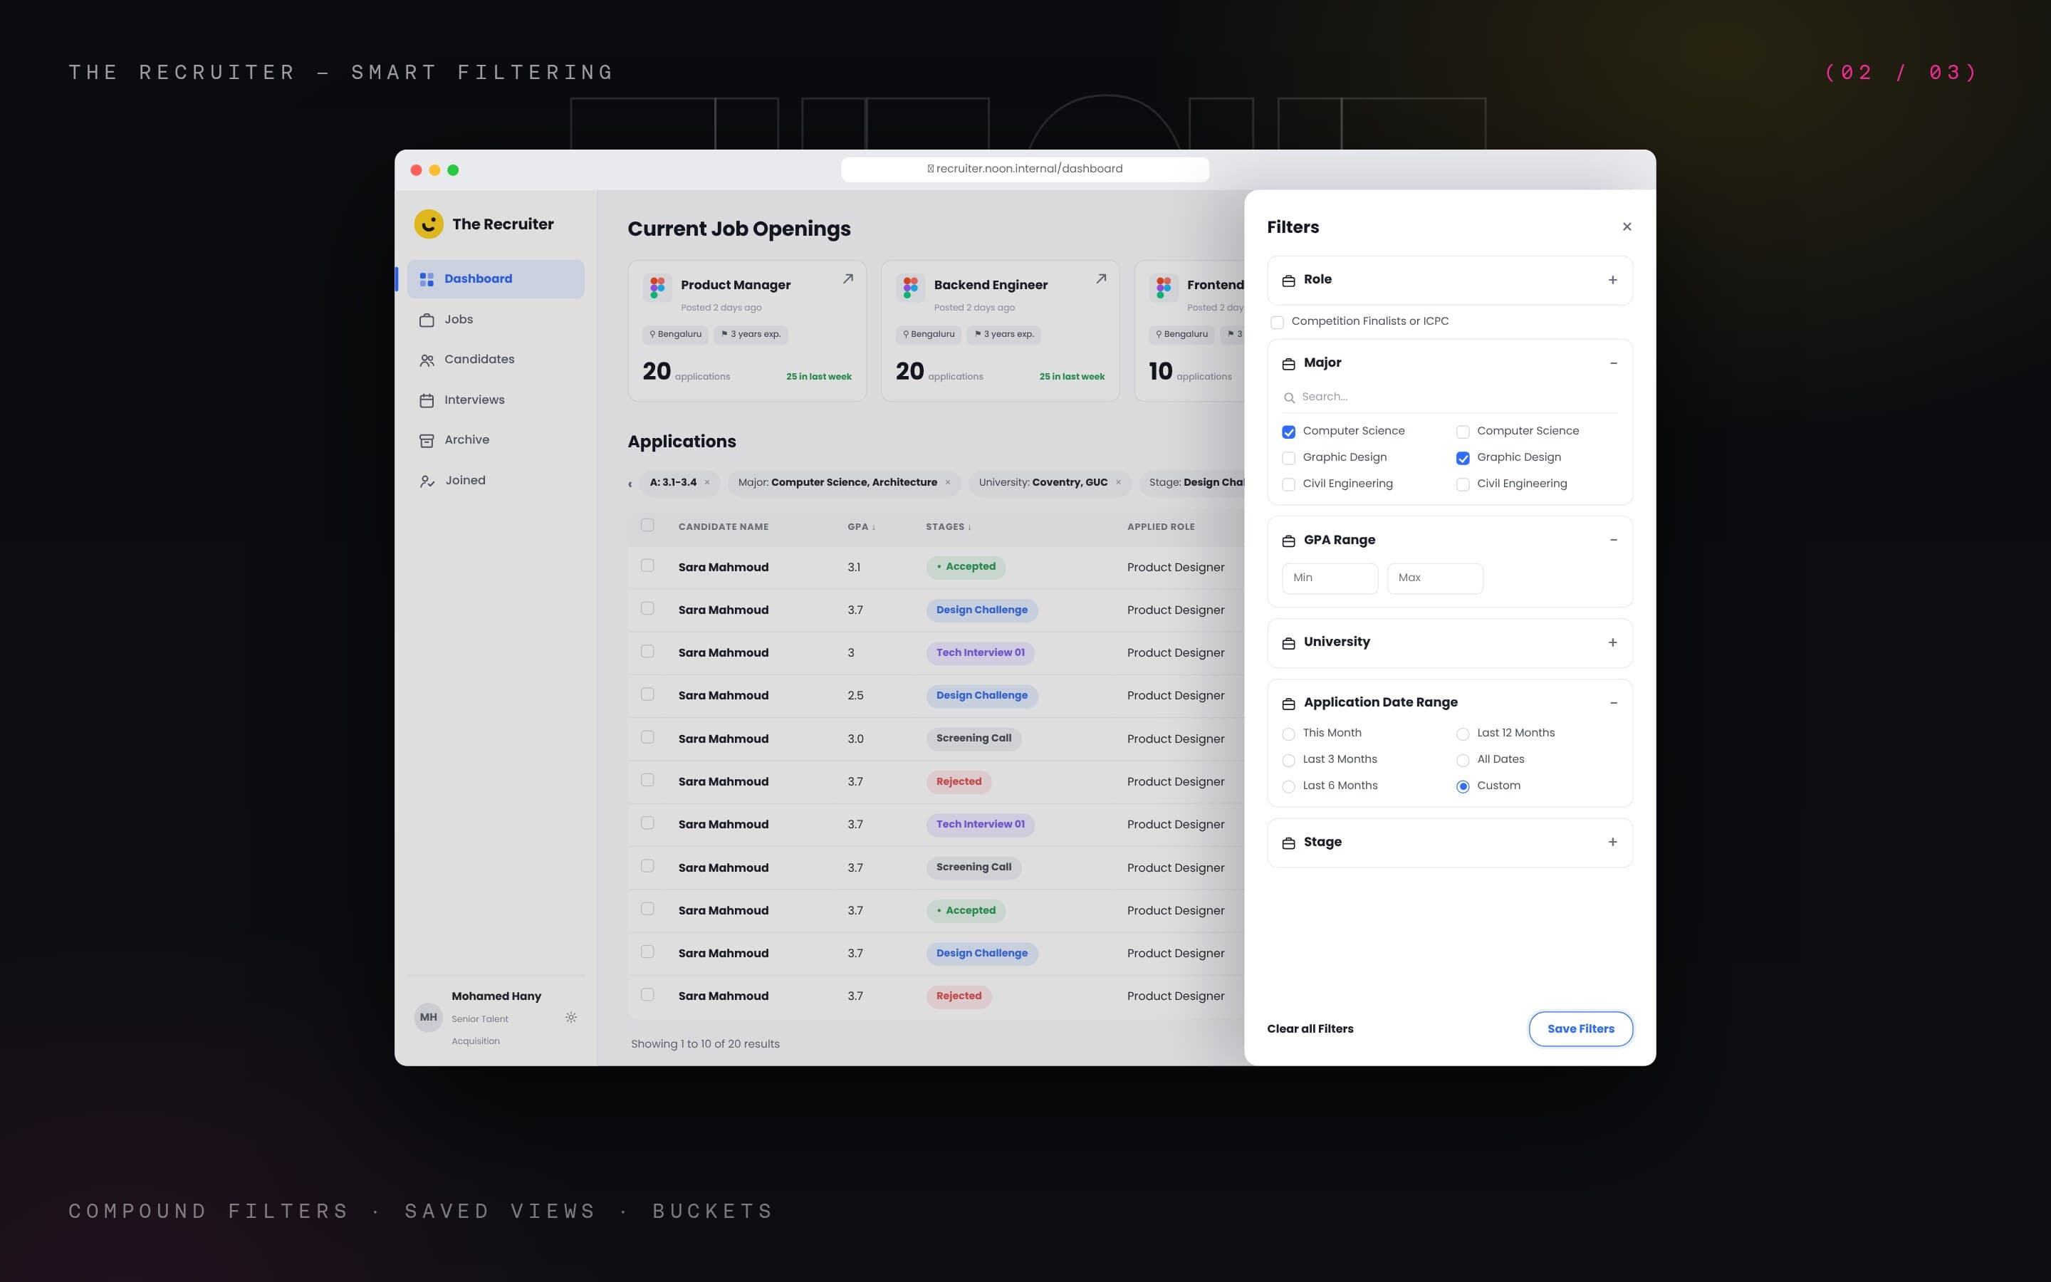Image resolution: width=2051 pixels, height=1282 pixels.
Task: Click the MH profile avatar
Action: point(428,1018)
